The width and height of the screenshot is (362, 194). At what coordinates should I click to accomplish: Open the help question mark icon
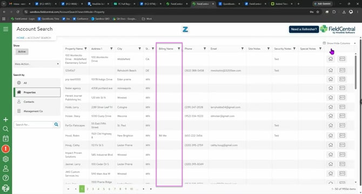[x=5, y=178]
